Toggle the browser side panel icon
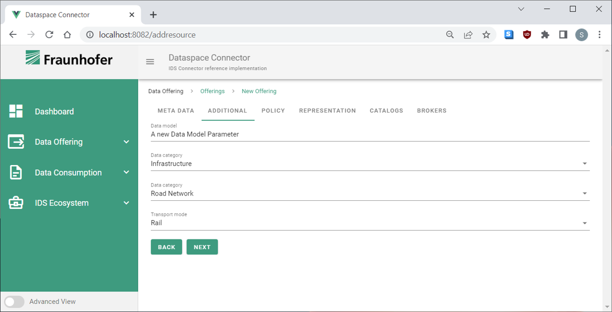Viewport: 612px width, 312px height. click(563, 35)
